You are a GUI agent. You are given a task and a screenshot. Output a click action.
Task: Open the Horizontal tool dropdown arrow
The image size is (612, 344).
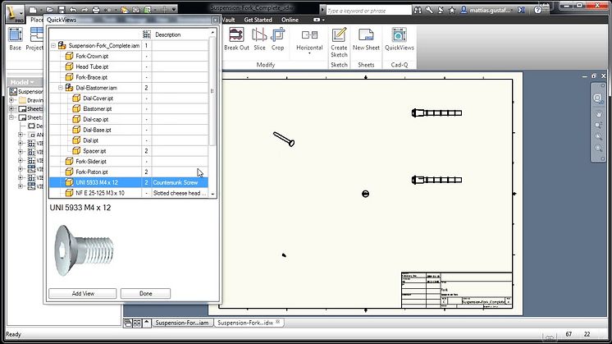point(309,53)
